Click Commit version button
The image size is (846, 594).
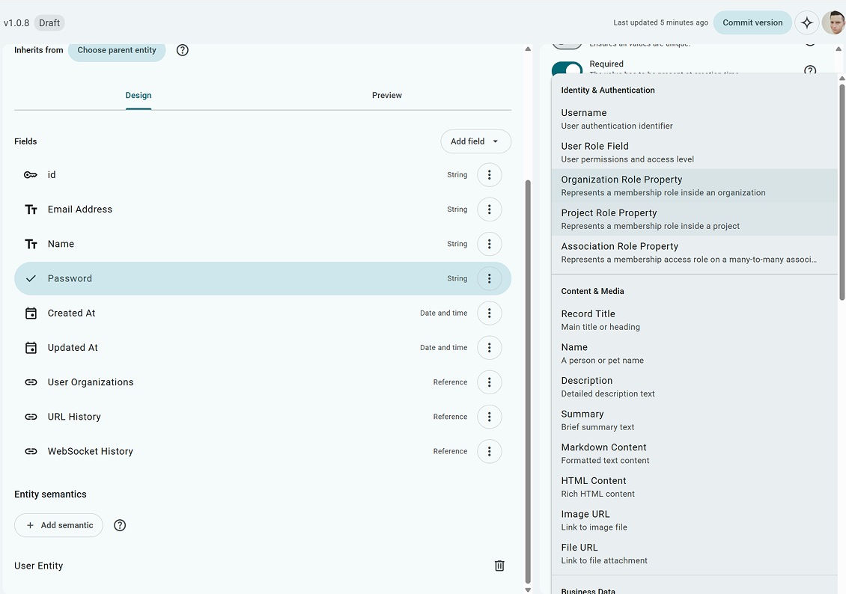[x=752, y=22]
